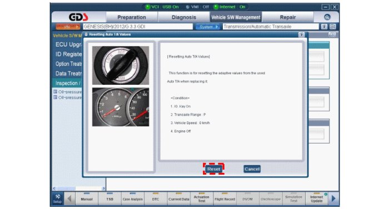Expand the System selector button
The image size is (389, 209).
point(208,27)
